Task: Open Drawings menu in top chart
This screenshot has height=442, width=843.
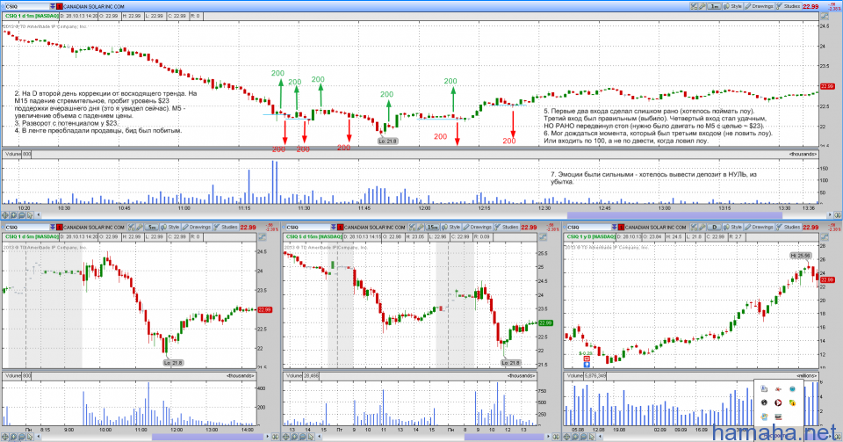Action: click(x=759, y=6)
